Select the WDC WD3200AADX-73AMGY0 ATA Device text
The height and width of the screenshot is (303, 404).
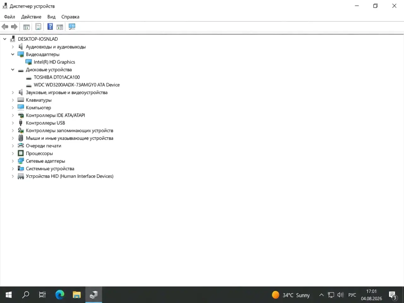(x=77, y=85)
